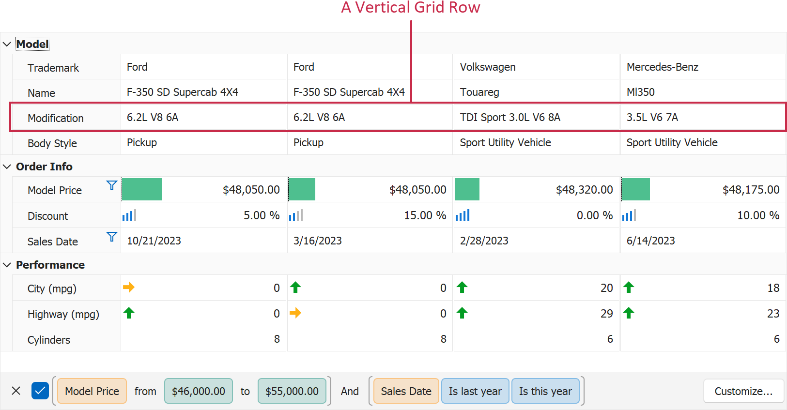Open the Customize... filter editor button

[743, 391]
